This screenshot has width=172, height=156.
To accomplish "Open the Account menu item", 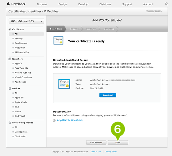I will coord(148,4).
